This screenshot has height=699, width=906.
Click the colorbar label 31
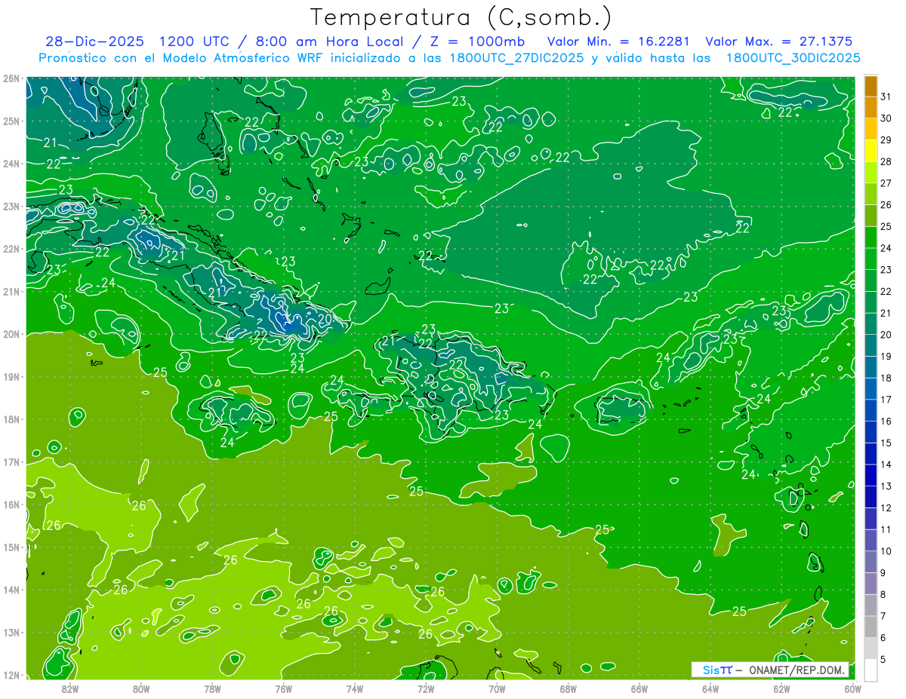[886, 97]
